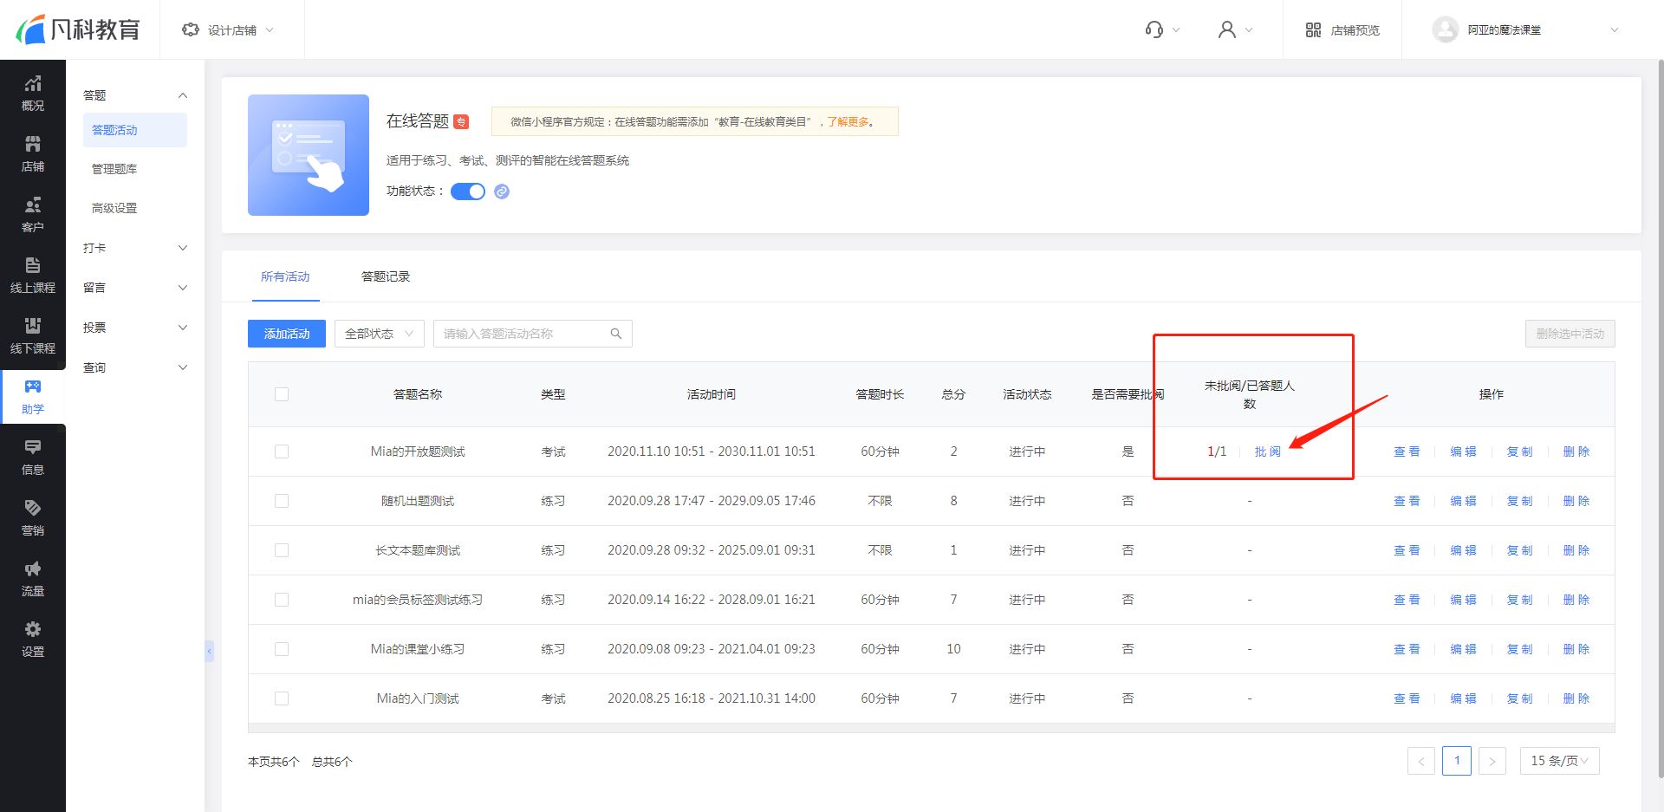The width and height of the screenshot is (1664, 812).
Task: Open 线下课程 offline courses in sidebar
Action: coord(33,336)
